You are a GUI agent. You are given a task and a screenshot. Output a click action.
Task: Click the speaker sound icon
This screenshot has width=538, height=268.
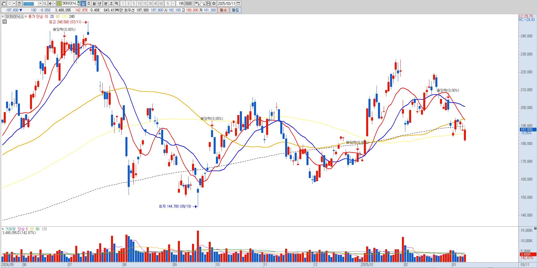50,3
